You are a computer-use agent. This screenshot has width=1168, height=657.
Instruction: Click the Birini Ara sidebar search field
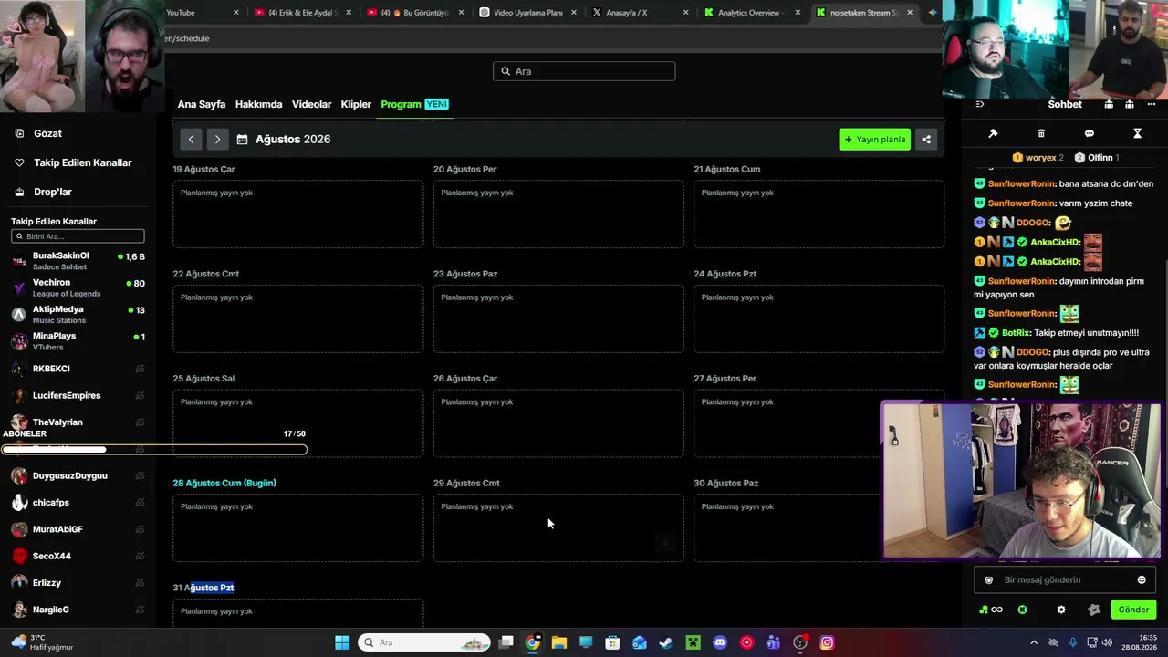click(78, 236)
